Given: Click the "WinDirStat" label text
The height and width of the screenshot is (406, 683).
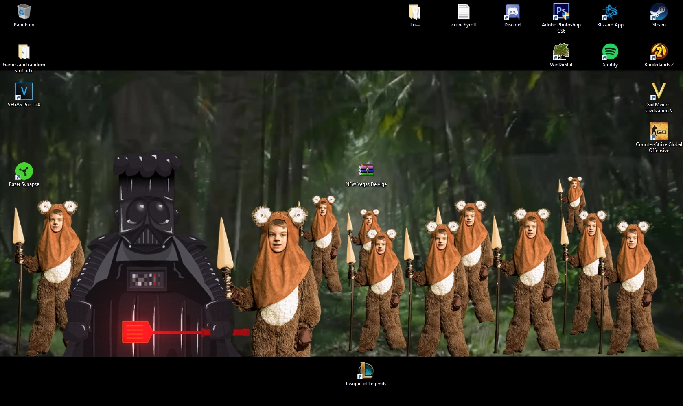Looking at the screenshot, I should coord(561,65).
